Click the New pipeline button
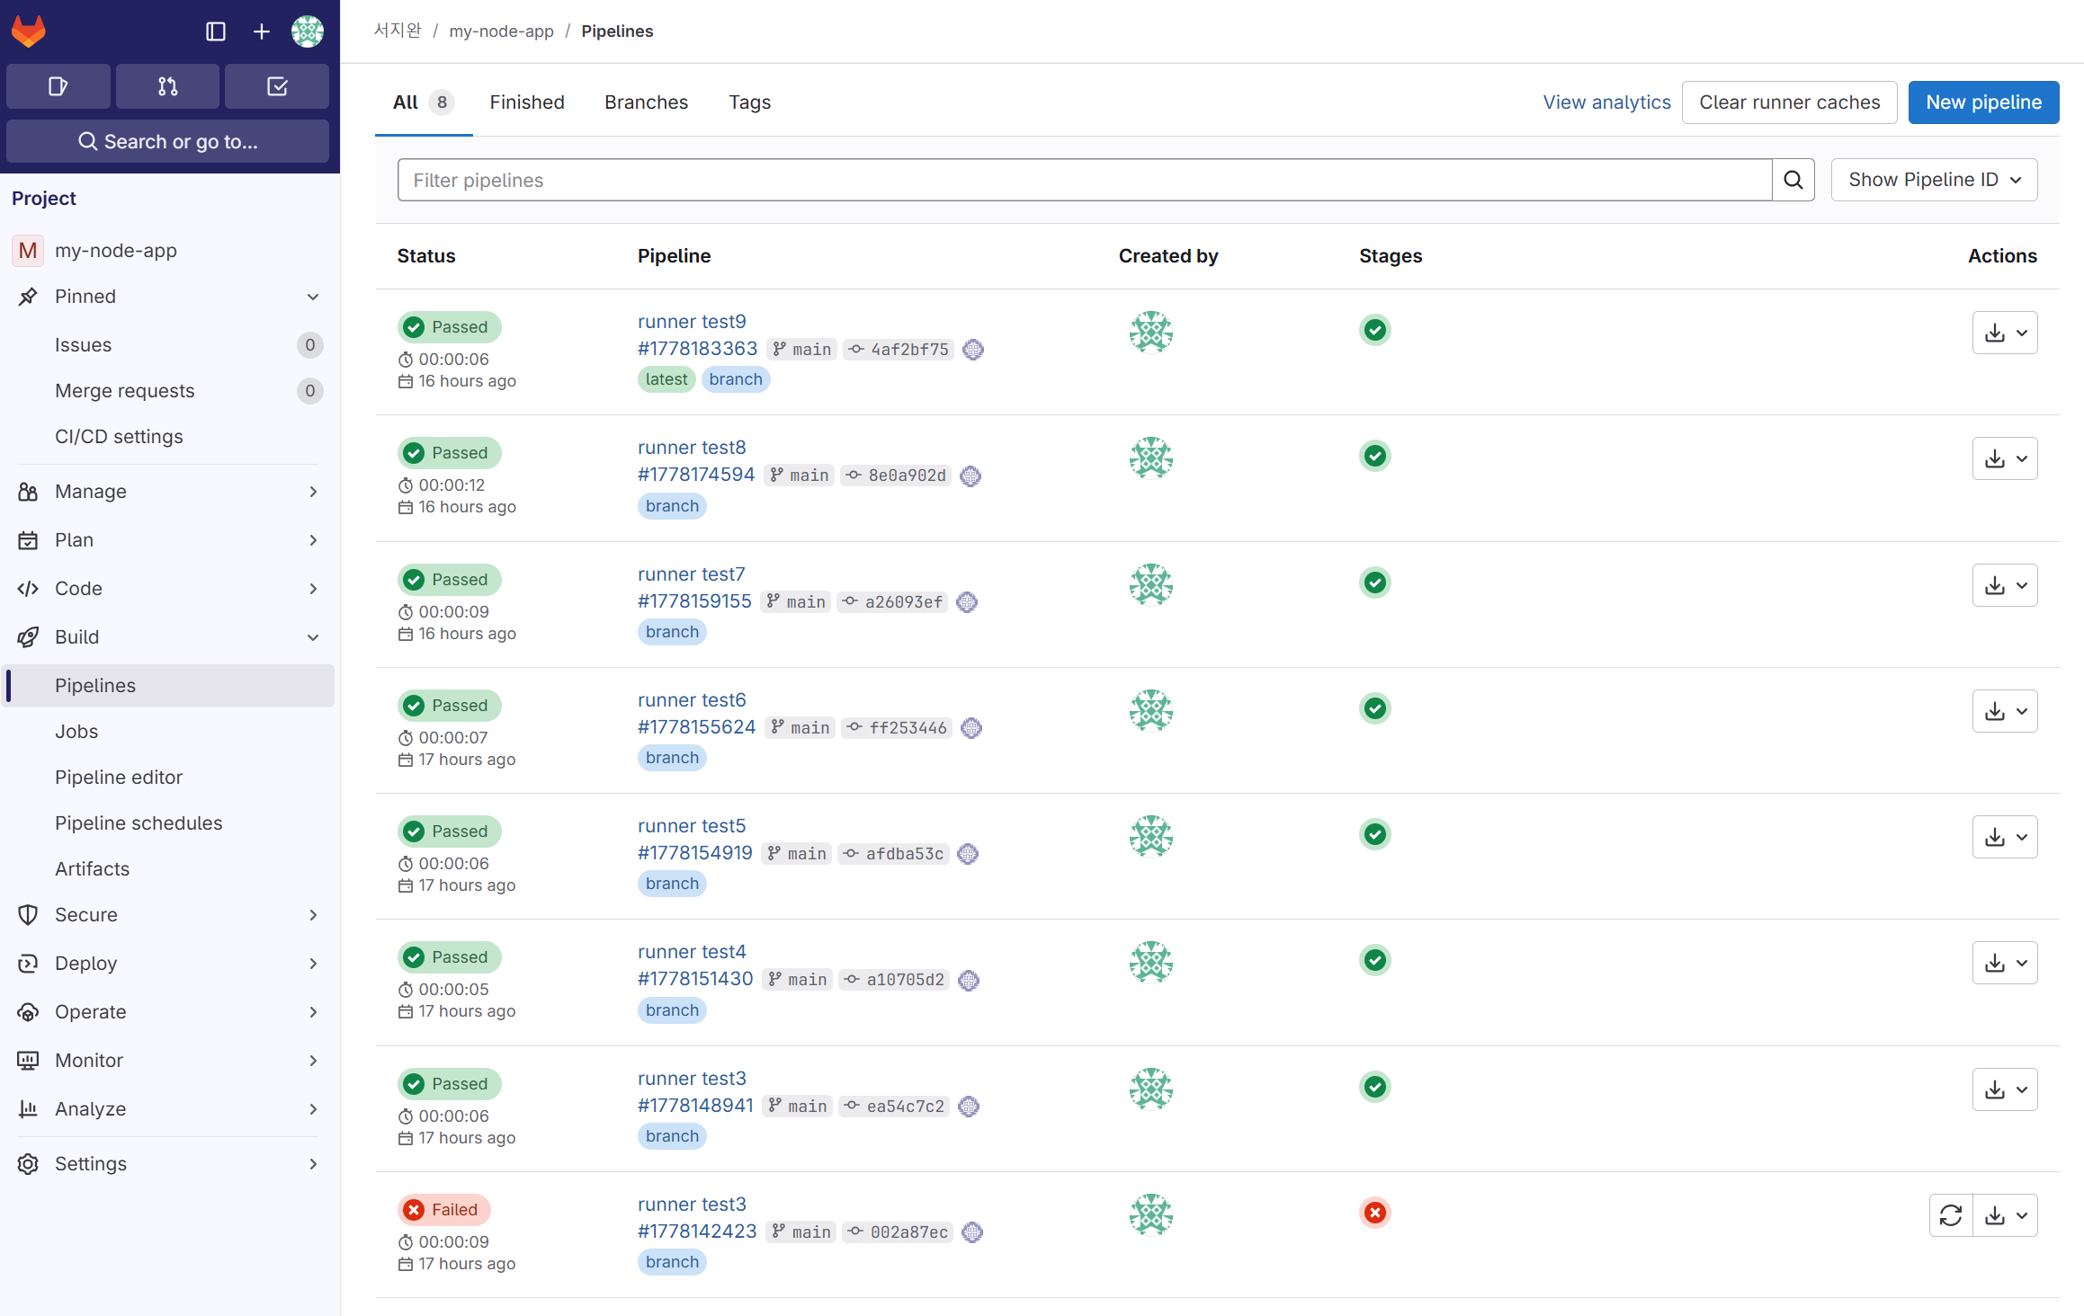Image resolution: width=2084 pixels, height=1316 pixels. [x=1983, y=102]
